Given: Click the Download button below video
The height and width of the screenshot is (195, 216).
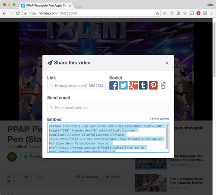Looking at the screenshot, I should click(x=87, y=177).
